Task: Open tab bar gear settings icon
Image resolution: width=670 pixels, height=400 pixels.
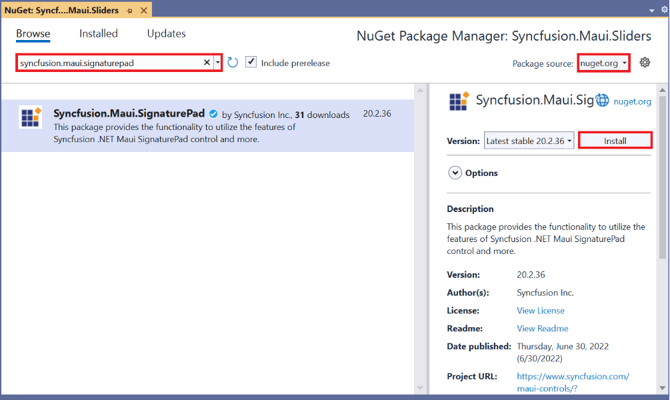Action: coord(663,11)
